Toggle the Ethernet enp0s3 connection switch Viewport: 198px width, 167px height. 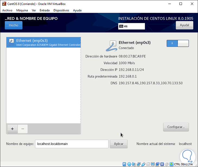tap(178, 43)
